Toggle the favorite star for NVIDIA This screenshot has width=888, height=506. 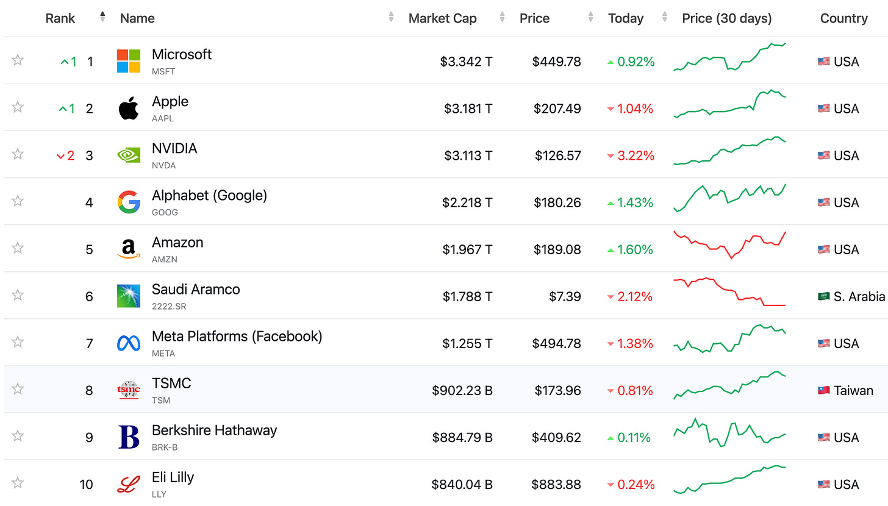coord(18,154)
